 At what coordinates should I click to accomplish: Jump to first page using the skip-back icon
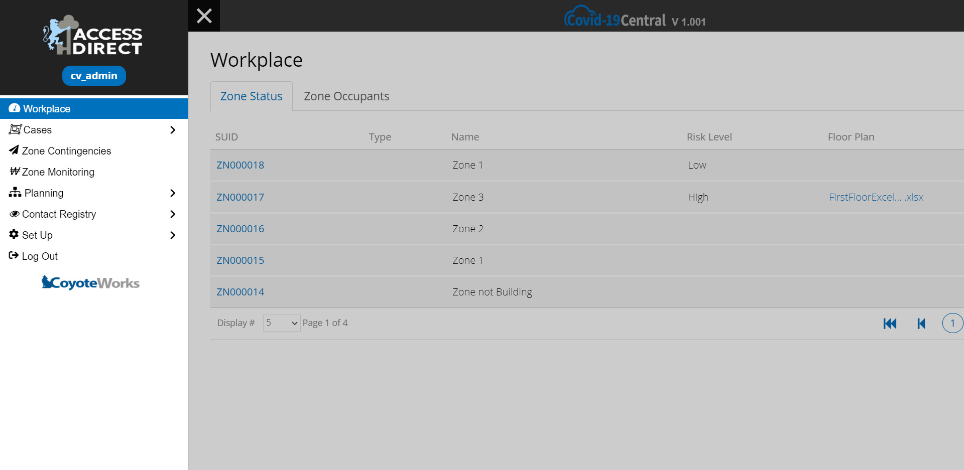coord(890,324)
